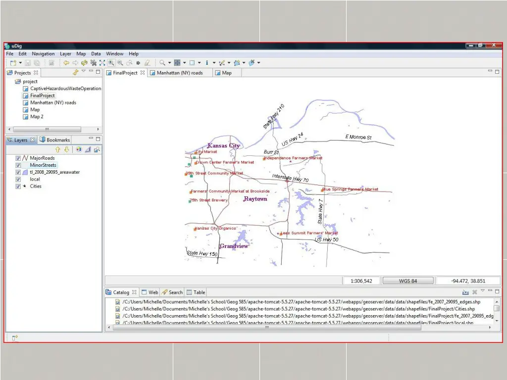Close the Layers tab
This screenshot has width=507, height=380.
point(32,140)
